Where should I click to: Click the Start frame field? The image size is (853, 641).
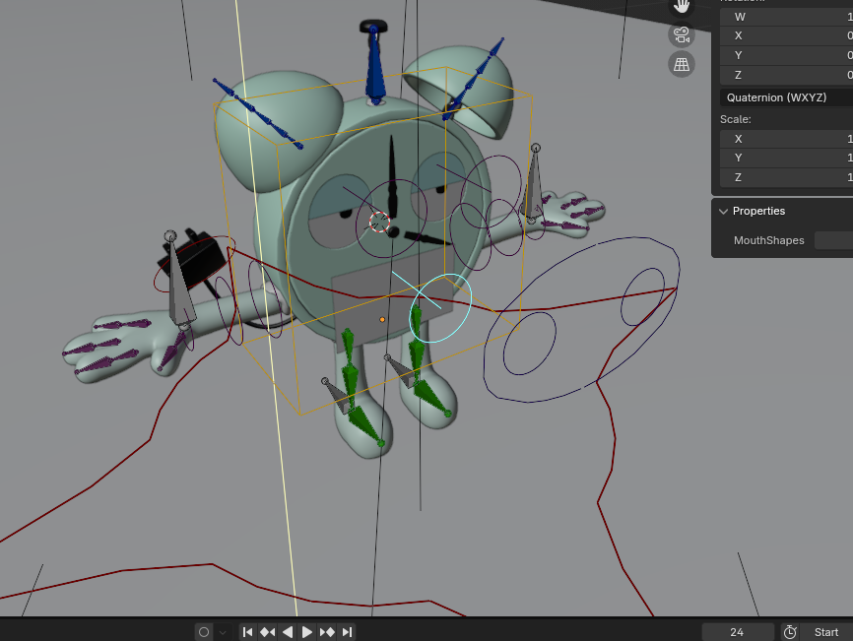tap(826, 632)
